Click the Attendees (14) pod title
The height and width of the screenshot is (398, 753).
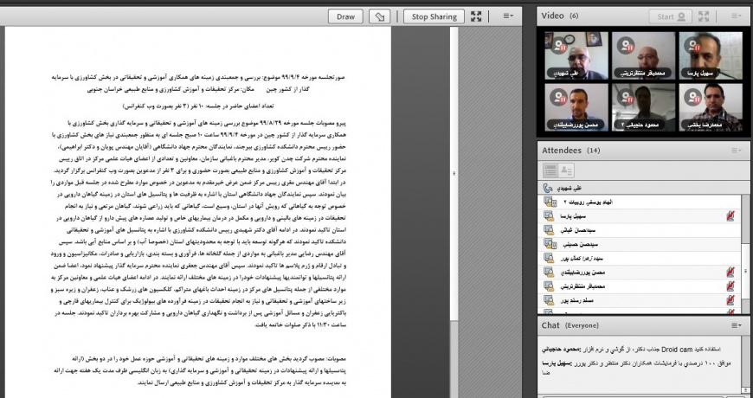point(571,151)
